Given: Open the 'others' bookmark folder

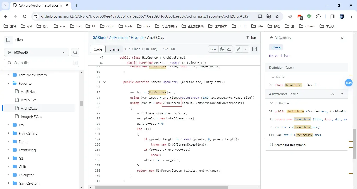Looking at the screenshot, I should [x=307, y=26].
